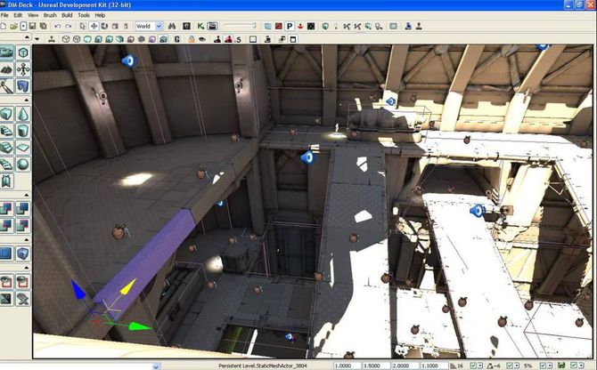Open the Tools menu

point(84,15)
